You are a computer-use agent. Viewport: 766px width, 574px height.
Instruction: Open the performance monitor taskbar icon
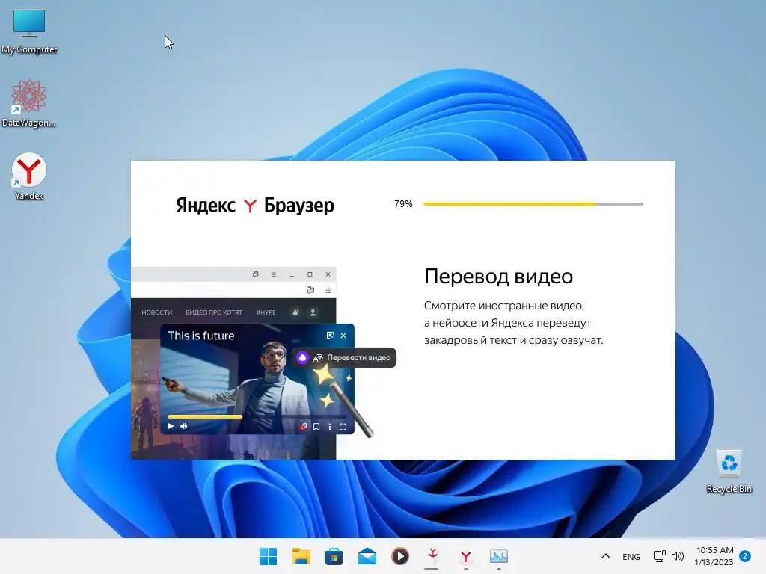(499, 556)
